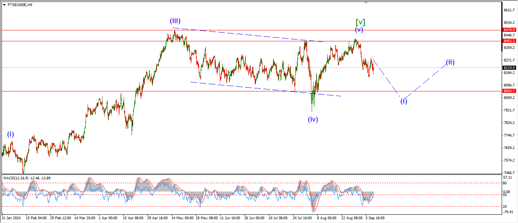Select the blue (v) wave label
Image resolution: width=518 pixels, height=223 pixels.
click(359, 30)
